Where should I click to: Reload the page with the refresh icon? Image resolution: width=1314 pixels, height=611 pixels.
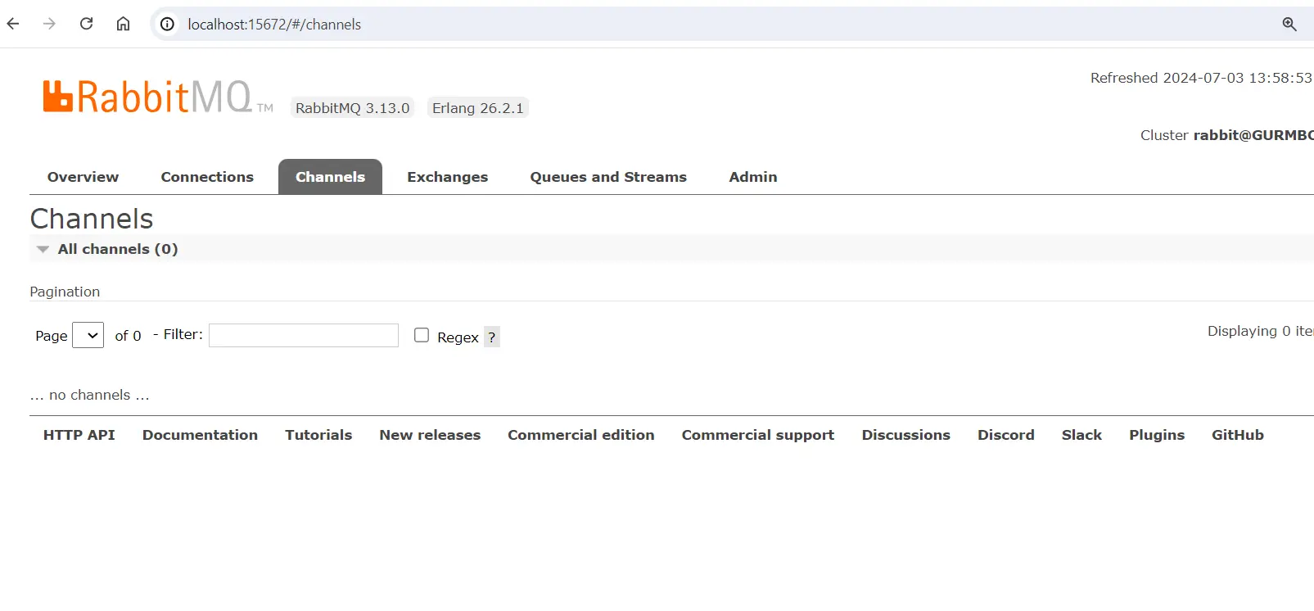(86, 24)
